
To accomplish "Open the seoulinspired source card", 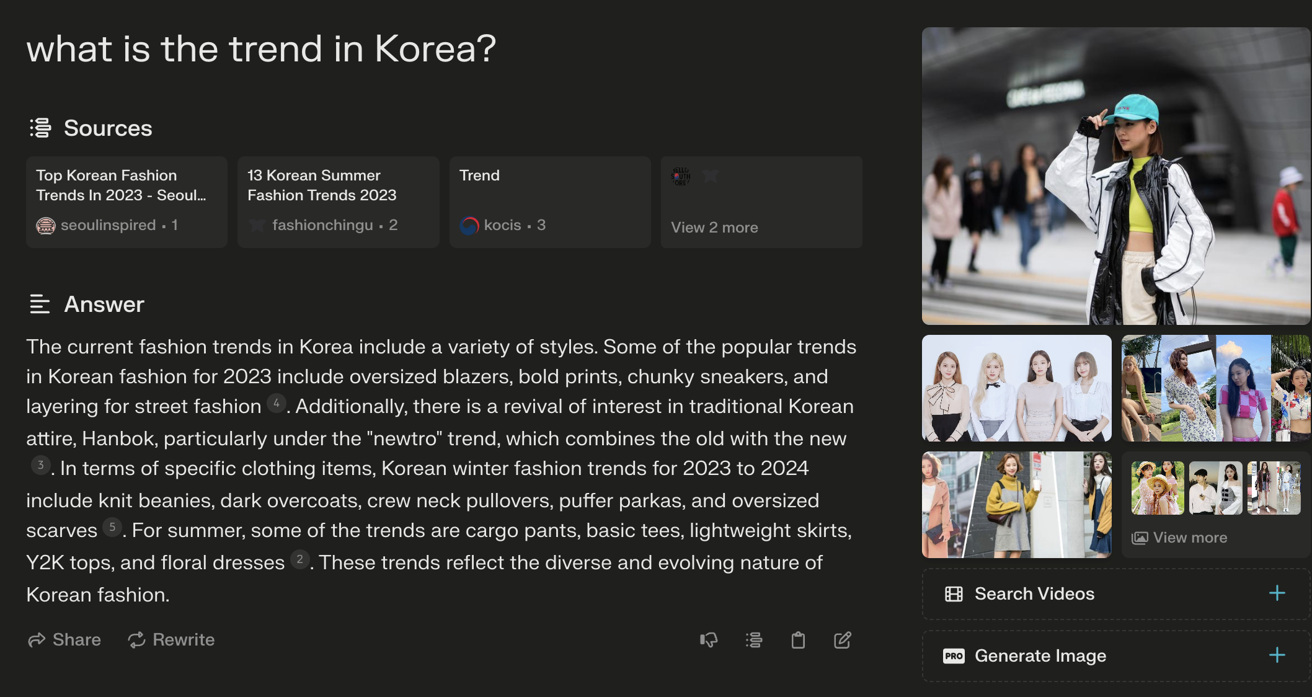I will point(126,202).
